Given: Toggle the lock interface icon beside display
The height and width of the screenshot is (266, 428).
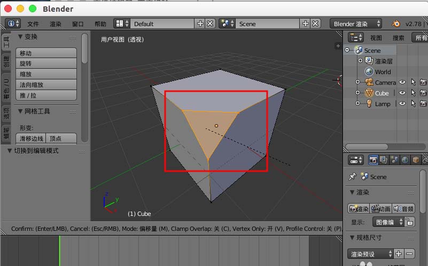Looking at the screenshot, I should pos(409,222).
